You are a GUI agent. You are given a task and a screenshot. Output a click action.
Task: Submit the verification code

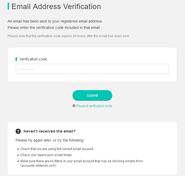click(x=92, y=95)
